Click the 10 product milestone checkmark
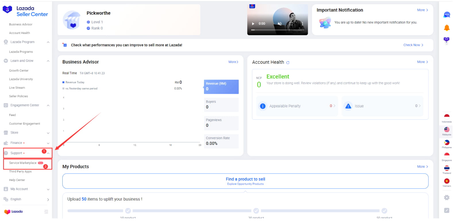Viewport: 454px width, 223px height. pos(128,211)
